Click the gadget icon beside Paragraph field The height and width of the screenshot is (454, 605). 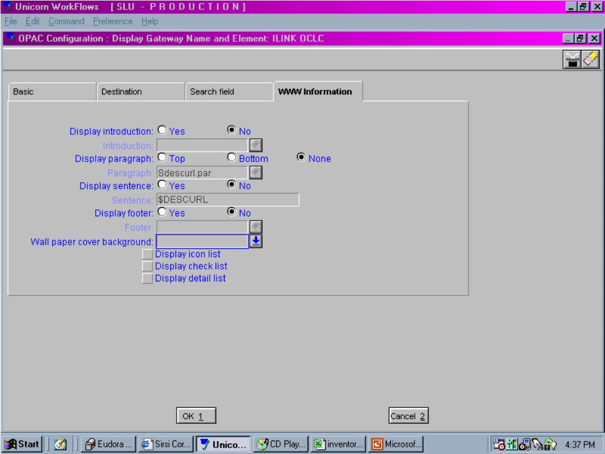pyautogui.click(x=256, y=172)
